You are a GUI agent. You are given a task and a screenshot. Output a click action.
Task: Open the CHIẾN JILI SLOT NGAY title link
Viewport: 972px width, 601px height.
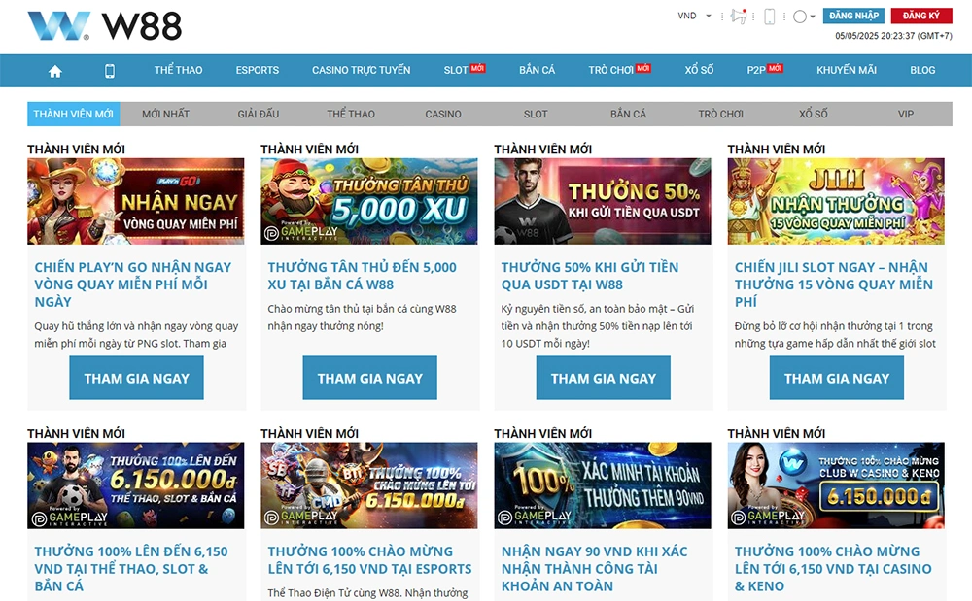834,284
